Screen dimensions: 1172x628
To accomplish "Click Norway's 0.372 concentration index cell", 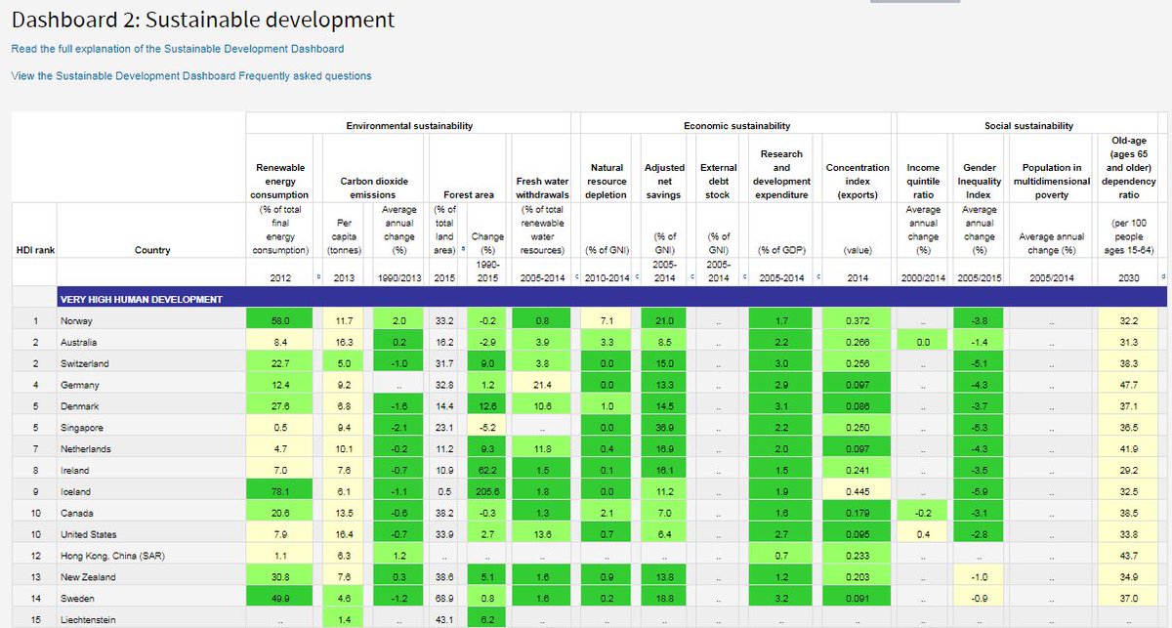I will (x=858, y=320).
